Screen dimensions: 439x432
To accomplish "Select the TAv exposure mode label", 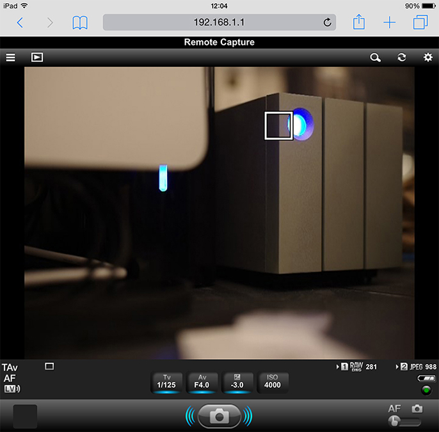I will (10, 367).
